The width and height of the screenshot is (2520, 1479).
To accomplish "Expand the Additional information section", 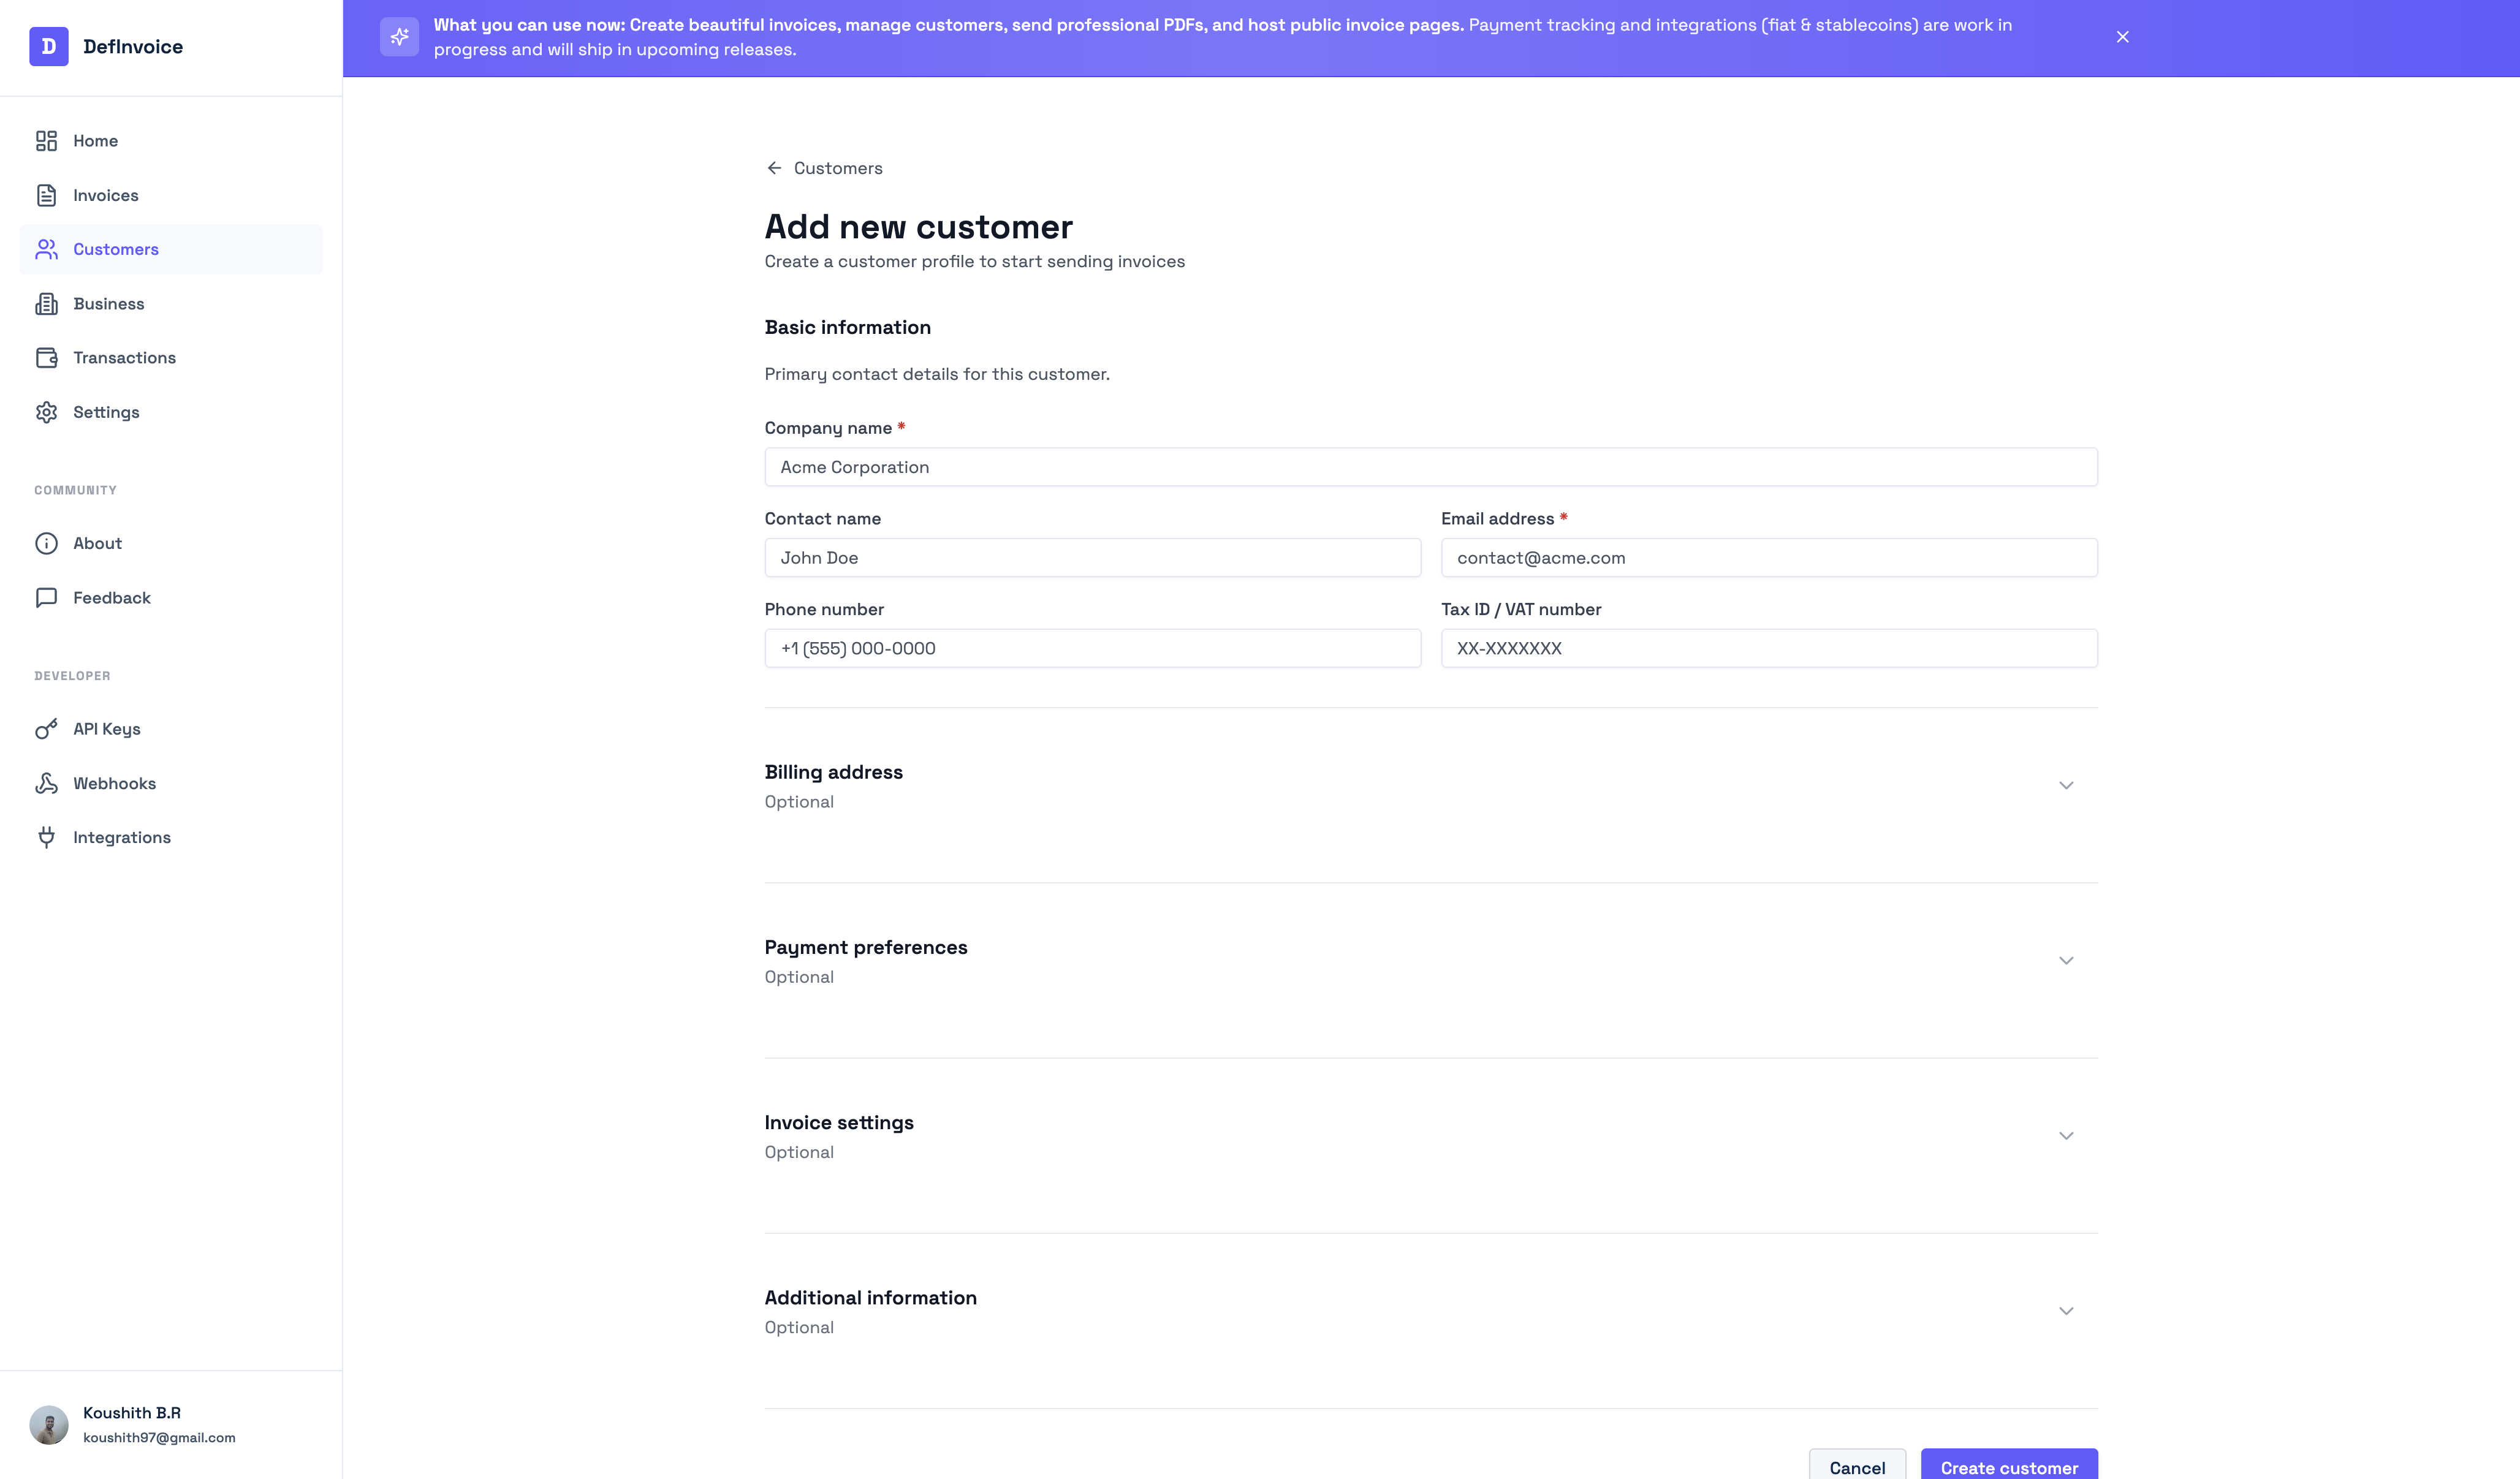I will click(2066, 1311).
